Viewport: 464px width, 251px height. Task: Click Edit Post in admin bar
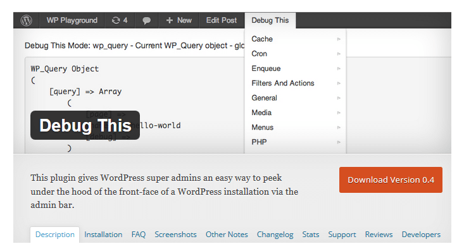[222, 20]
